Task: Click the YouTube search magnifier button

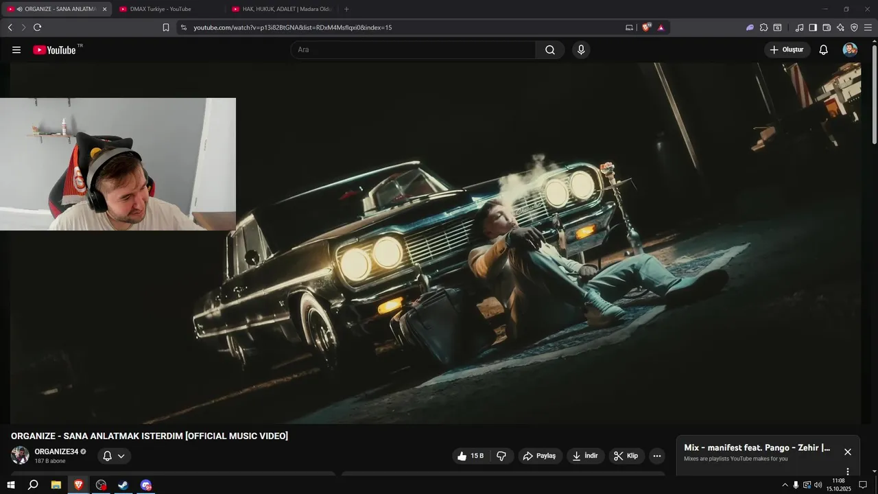Action: tap(550, 50)
